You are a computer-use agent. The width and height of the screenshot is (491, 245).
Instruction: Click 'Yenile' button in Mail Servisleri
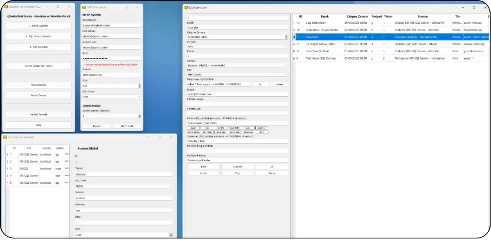(x=203, y=173)
